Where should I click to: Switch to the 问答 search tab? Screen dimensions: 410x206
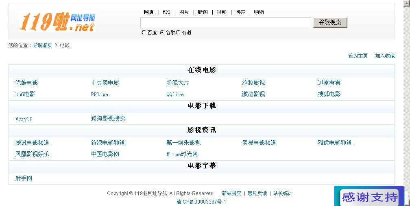pyautogui.click(x=240, y=12)
